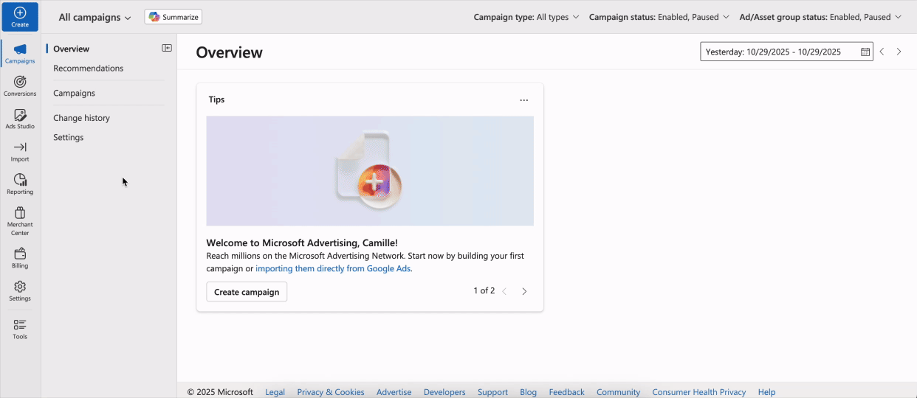Open Tools
Screen dimensions: 917x398
(x=20, y=329)
